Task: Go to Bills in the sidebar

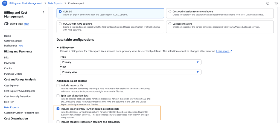Action: [x=7, y=58]
